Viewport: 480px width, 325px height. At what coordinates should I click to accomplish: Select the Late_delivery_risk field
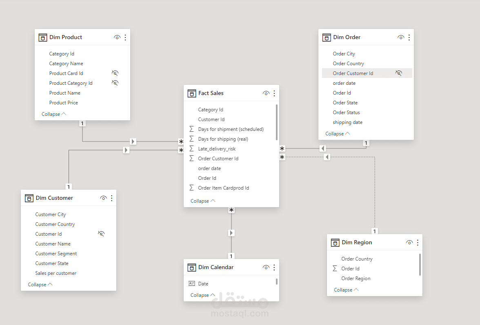pyautogui.click(x=217, y=149)
